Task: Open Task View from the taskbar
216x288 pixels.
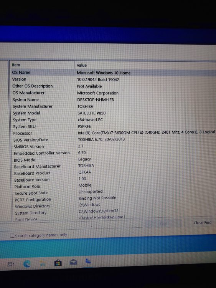Action: click(11, 264)
